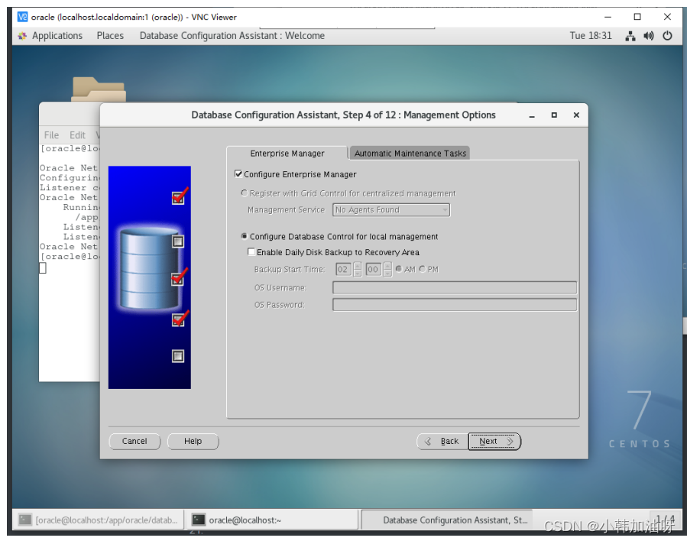
Task: Maximize the Database Configuration Assistant dialog
Action: 554,115
